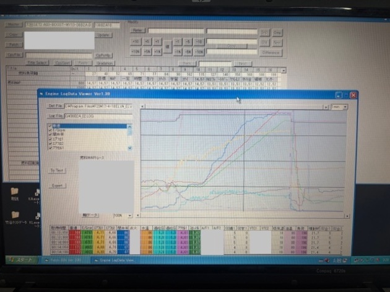
Task: Click the Log File button
Action: 57,116
